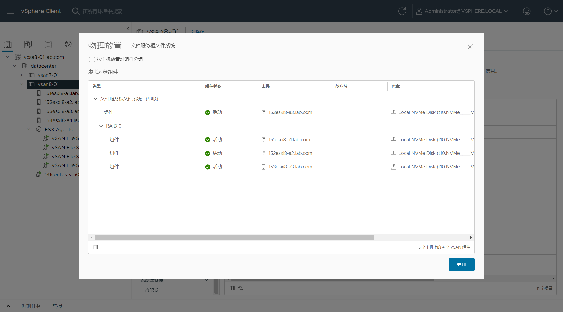Select host 151esxi8-a1 in the tree
563x312 pixels.
click(62, 93)
